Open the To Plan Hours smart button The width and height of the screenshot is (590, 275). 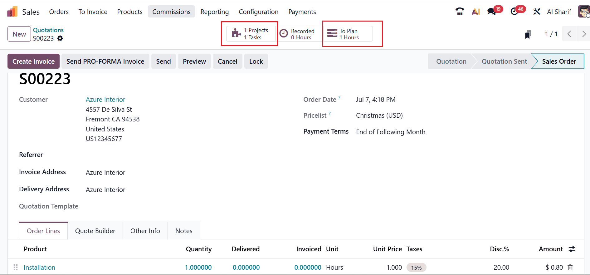coord(349,34)
